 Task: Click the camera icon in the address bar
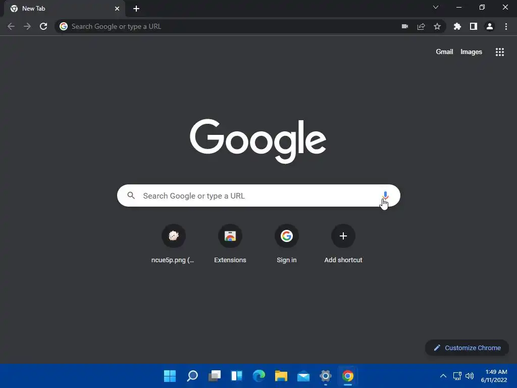pyautogui.click(x=405, y=26)
